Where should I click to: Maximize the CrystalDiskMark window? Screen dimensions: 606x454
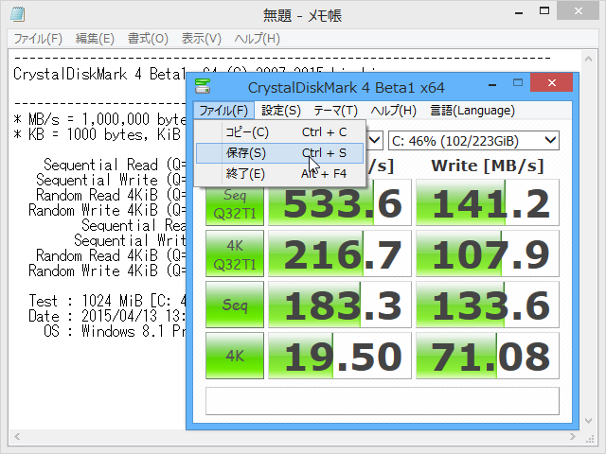tap(518, 83)
